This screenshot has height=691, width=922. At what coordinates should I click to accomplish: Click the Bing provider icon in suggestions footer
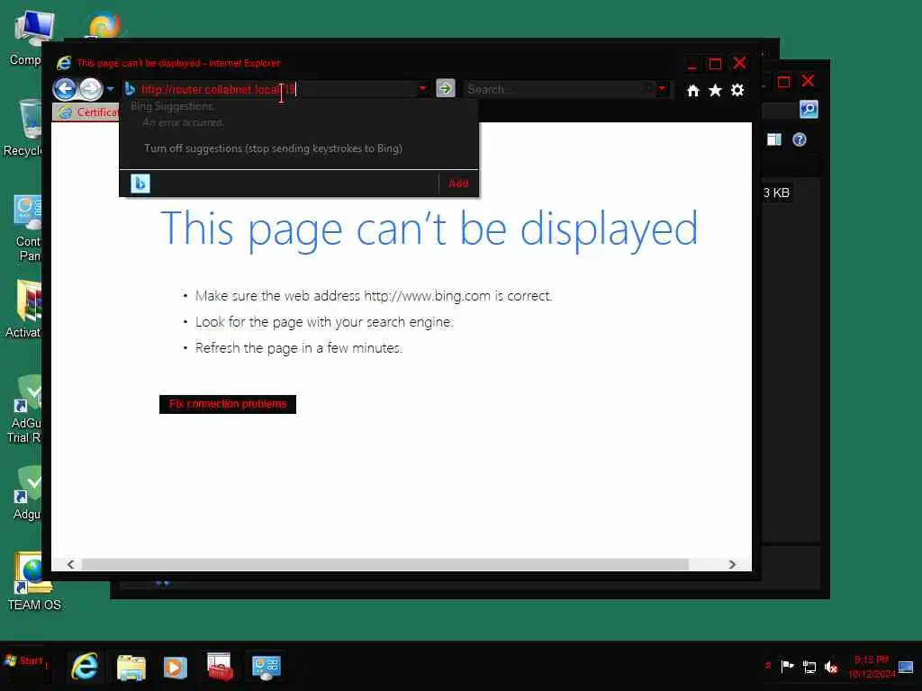tap(140, 184)
